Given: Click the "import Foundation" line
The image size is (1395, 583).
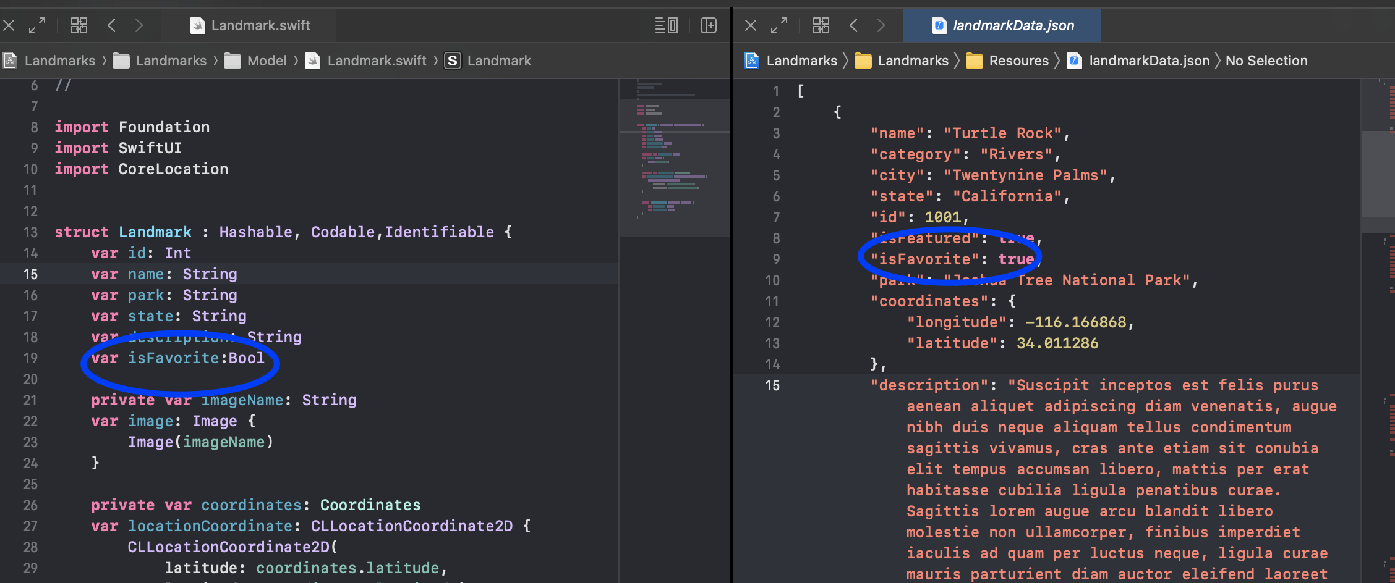Looking at the screenshot, I should (x=132, y=127).
